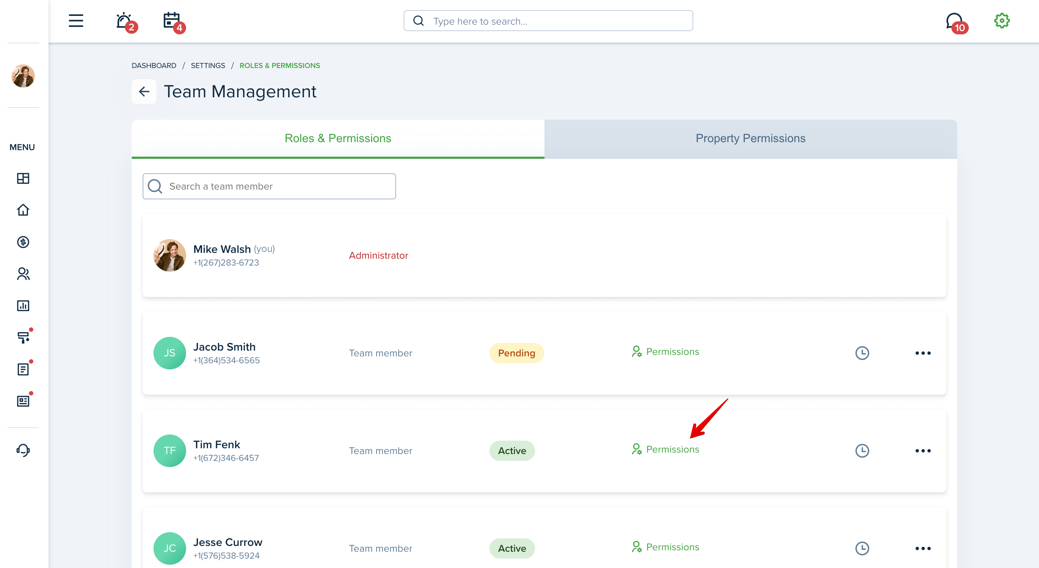The image size is (1039, 568).
Task: Click the JS avatar for Jacob Smith
Action: click(169, 353)
